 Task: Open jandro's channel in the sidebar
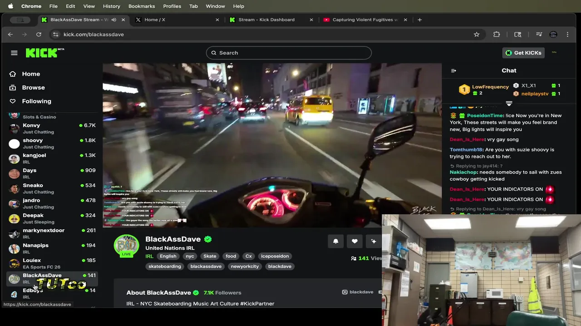(53, 203)
